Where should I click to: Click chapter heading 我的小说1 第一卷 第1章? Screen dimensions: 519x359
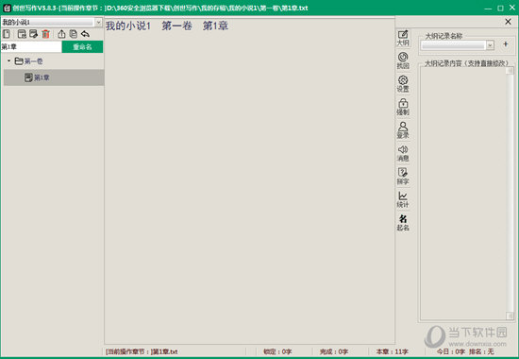tap(167, 26)
